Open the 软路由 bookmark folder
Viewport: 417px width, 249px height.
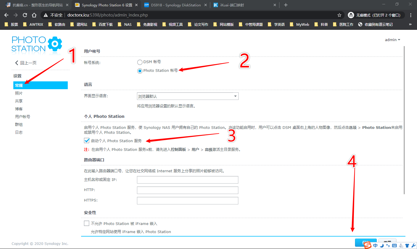57,24
